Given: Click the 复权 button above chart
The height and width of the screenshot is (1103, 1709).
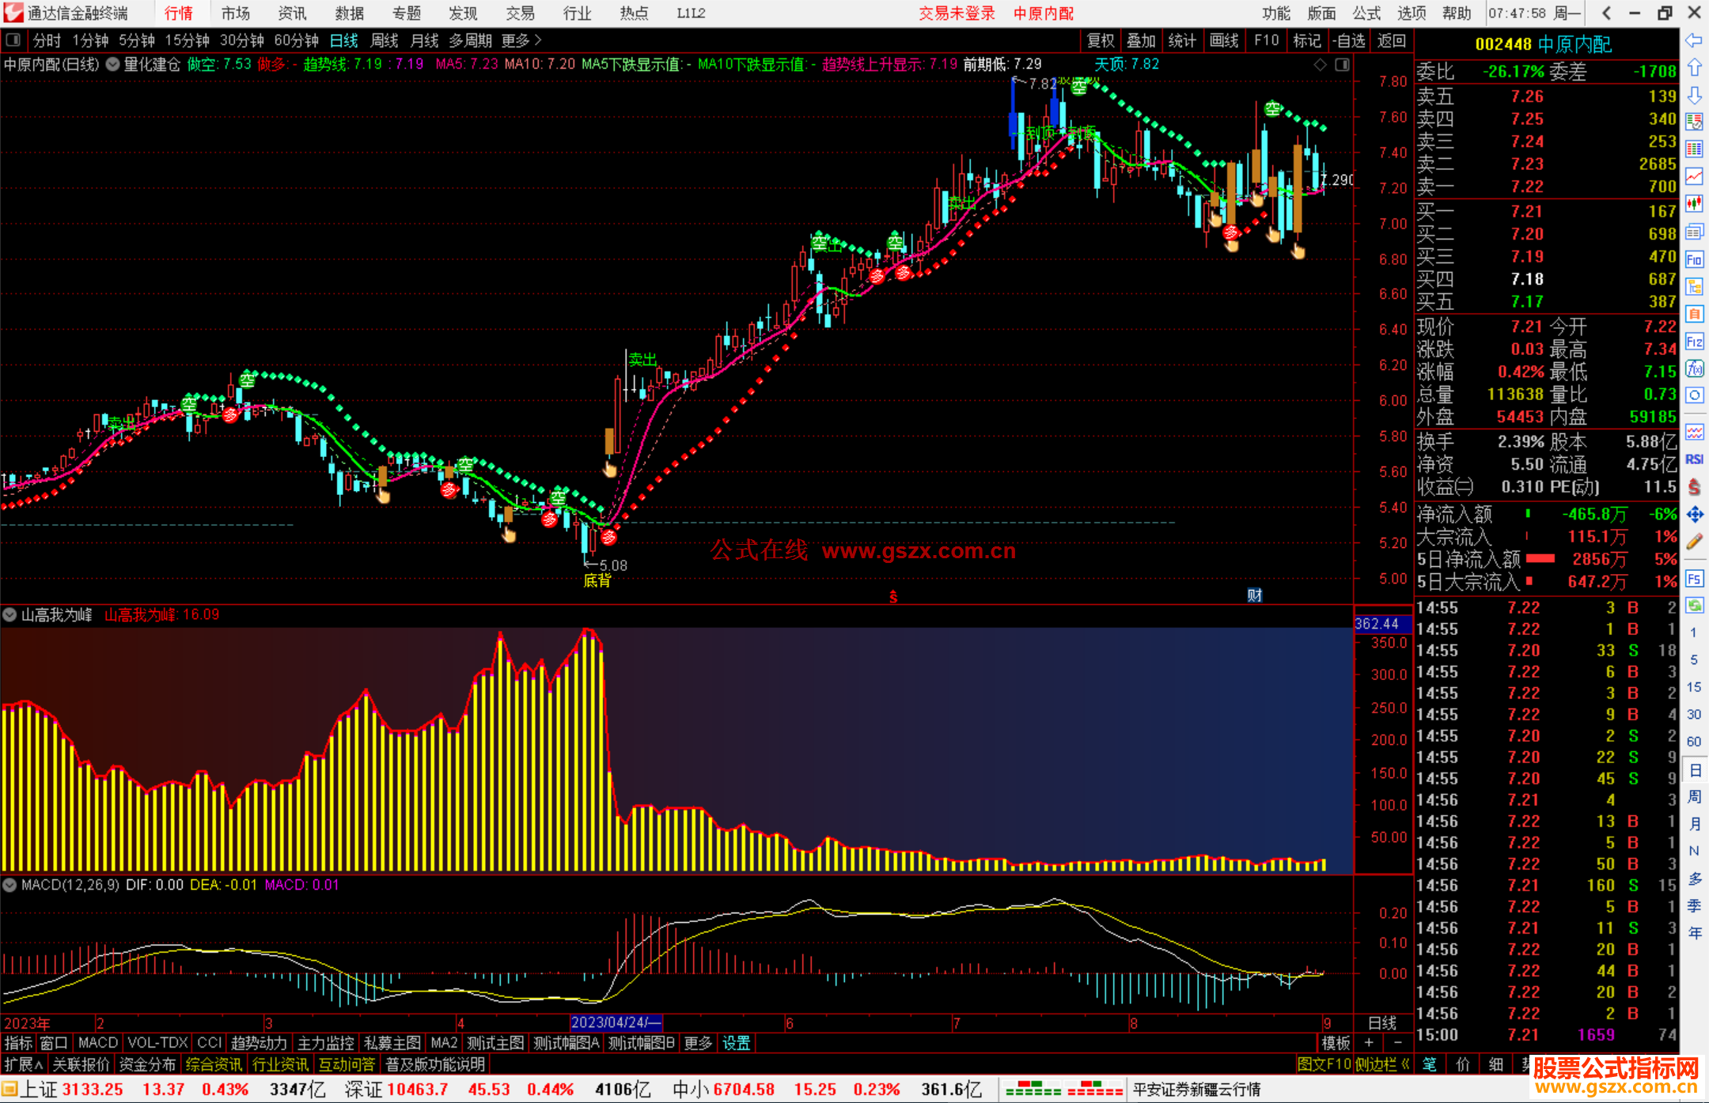Looking at the screenshot, I should tap(1100, 40).
